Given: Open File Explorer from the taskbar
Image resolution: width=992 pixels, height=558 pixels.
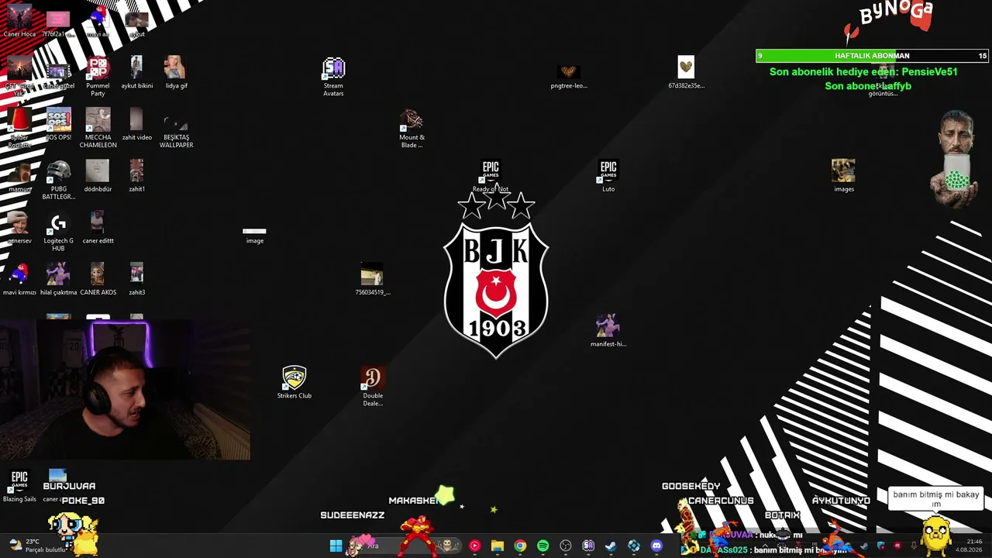Looking at the screenshot, I should pos(498,546).
